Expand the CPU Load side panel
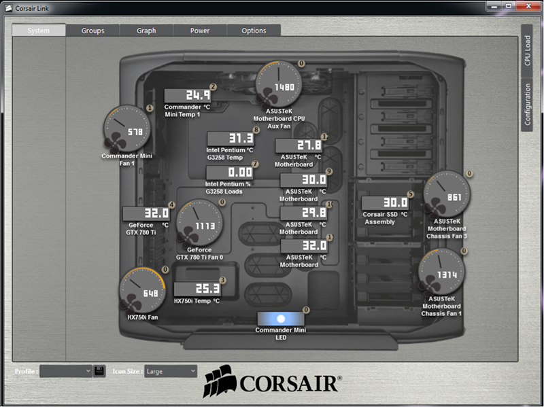This screenshot has width=544, height=407. pos(527,50)
